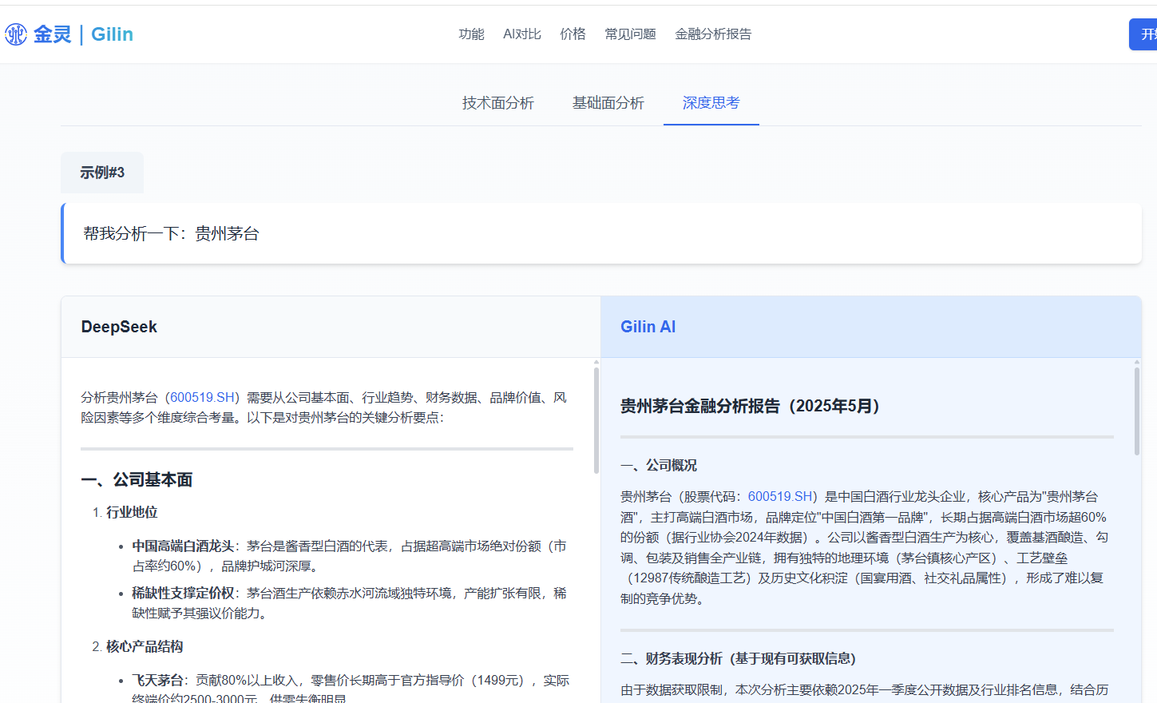Click the DeepSeek panel header
This screenshot has height=703, width=1157.
pos(331,327)
